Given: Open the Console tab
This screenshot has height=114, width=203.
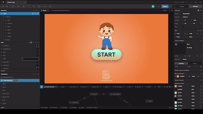Looking at the screenshot, I should click(x=44, y=108).
